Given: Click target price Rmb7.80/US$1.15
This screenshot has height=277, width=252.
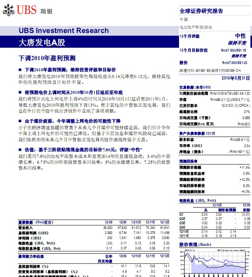Looking at the screenshot, I should 233,50.
